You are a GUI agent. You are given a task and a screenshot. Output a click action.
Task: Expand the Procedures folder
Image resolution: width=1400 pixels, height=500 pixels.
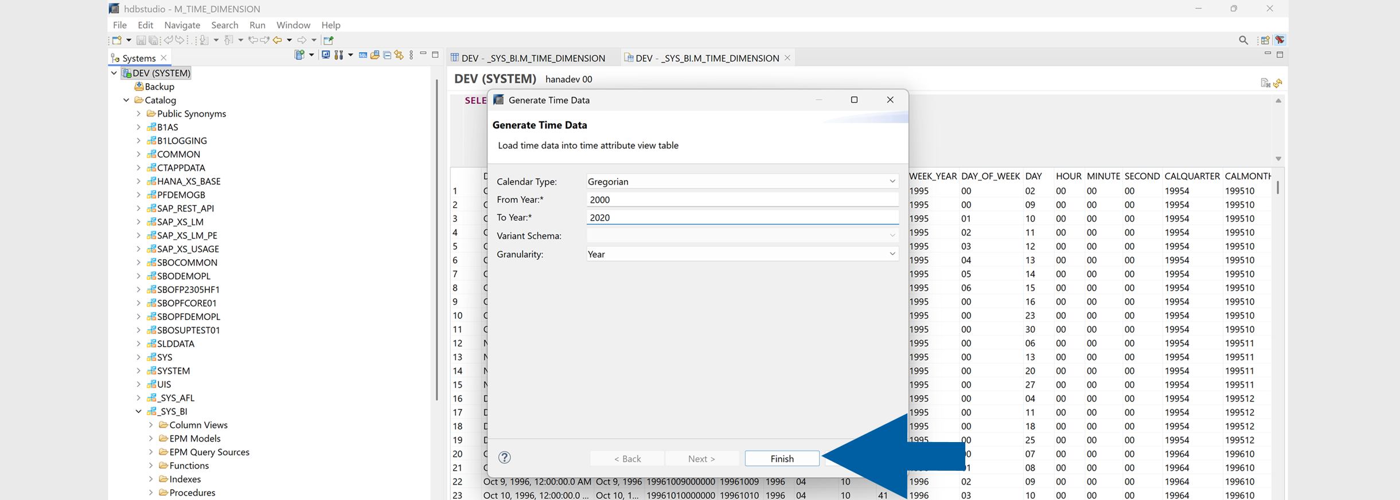tap(150, 493)
